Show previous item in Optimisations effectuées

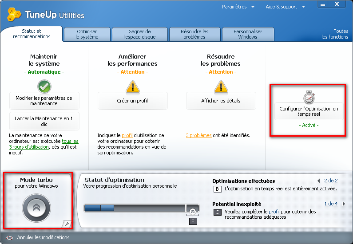(x=318, y=181)
